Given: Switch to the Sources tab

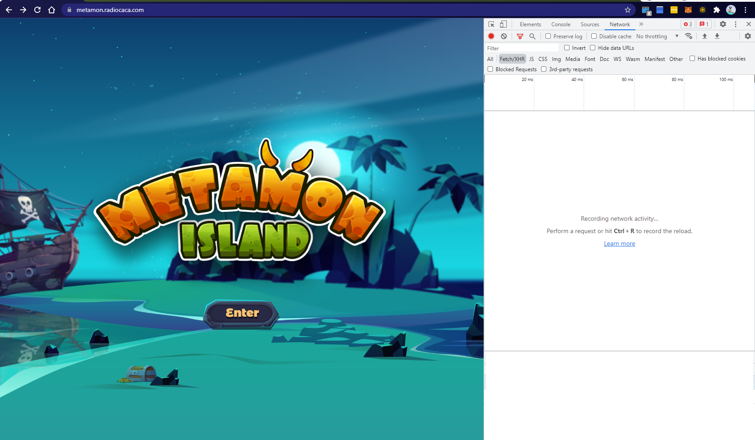Looking at the screenshot, I should click(589, 24).
